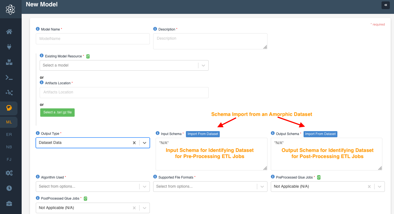Focus the Artifacts Location input field
This screenshot has width=394, height=214.
point(124,92)
